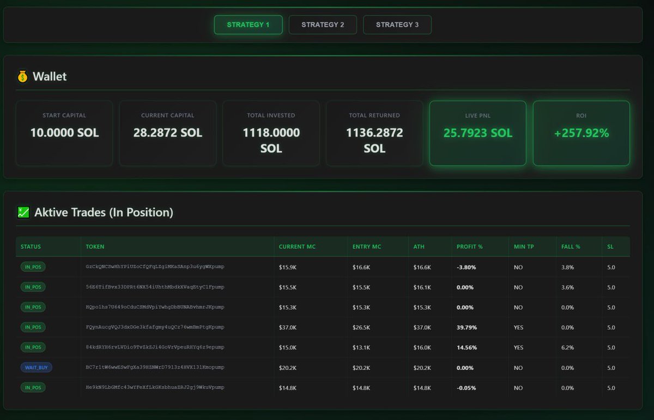Select token address starting with BC7r1tW6wwES

tap(155, 368)
